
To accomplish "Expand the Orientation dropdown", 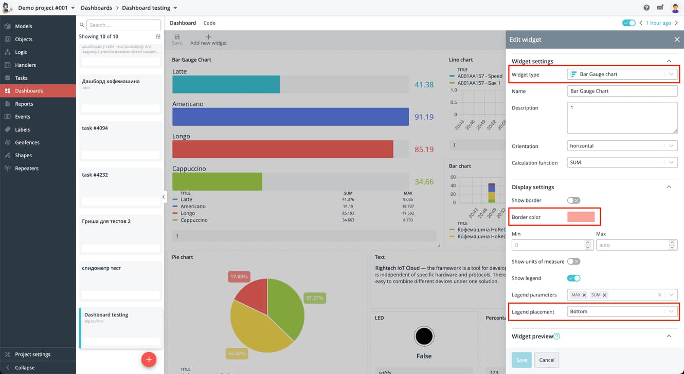I will coord(622,146).
